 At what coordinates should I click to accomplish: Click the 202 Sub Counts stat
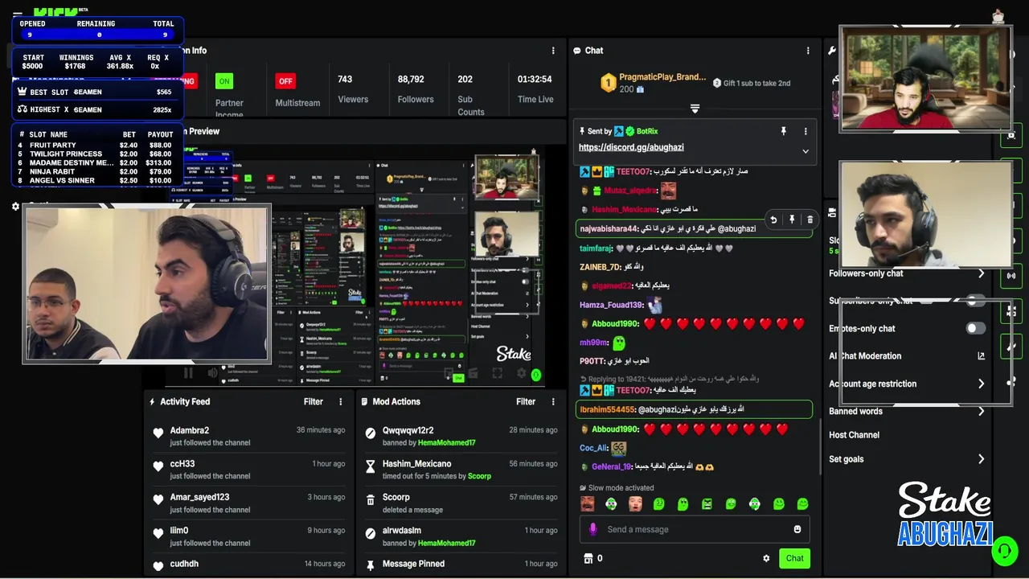click(471, 95)
